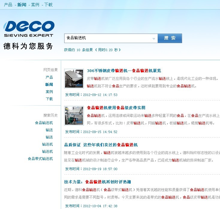Click the 搜索 search button
The width and height of the screenshot is (220, 209).
tap(170, 38)
